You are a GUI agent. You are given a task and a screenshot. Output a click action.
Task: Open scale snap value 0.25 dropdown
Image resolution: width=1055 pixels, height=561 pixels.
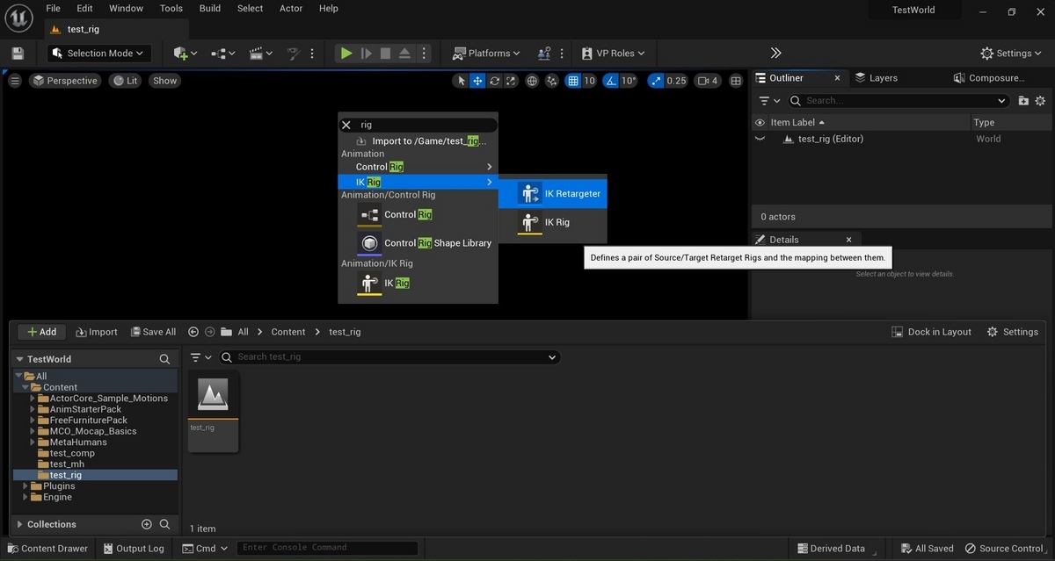tap(676, 81)
